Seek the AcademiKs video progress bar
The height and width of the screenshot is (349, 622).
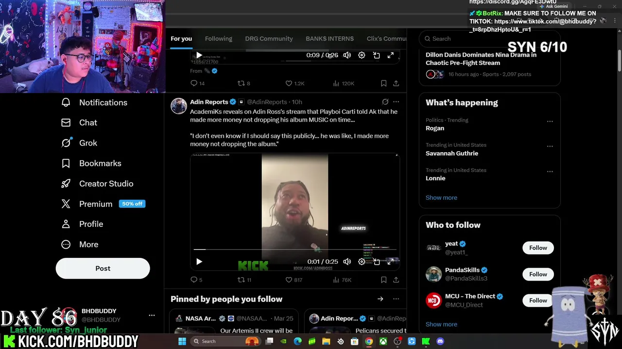(x=295, y=250)
